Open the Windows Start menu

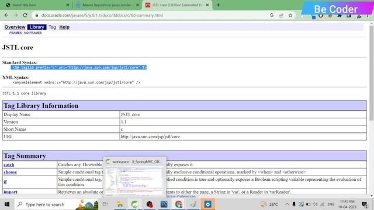pyautogui.click(x=7, y=204)
